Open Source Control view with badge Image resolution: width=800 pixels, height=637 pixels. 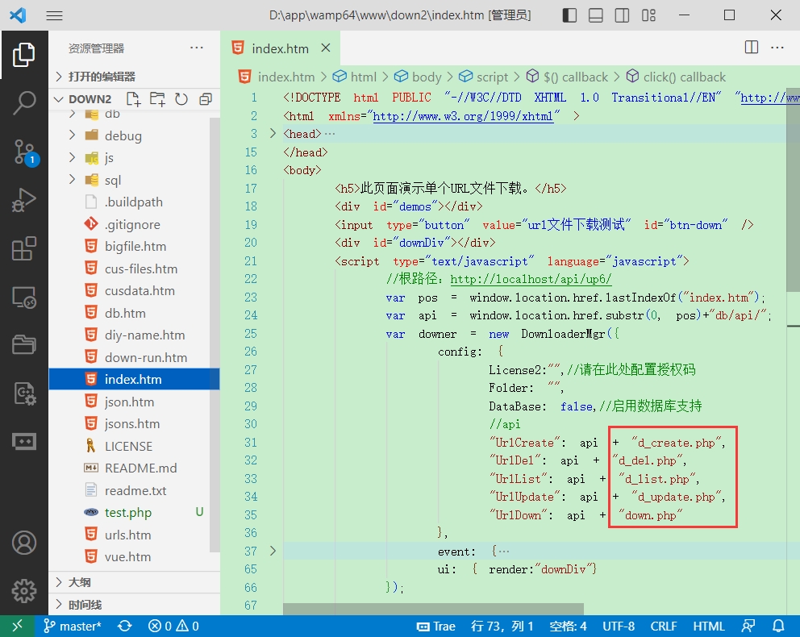[24, 152]
